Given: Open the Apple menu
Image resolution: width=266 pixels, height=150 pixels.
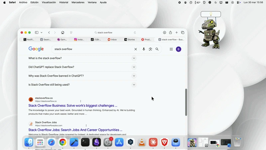Looking at the screenshot, I should tap(4, 2).
